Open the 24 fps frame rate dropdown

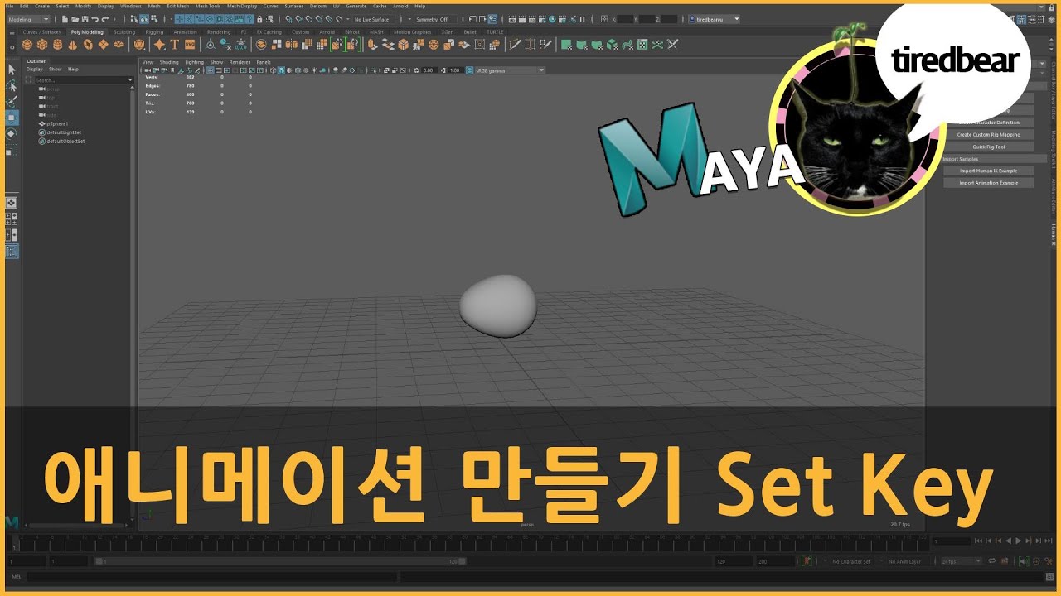[962, 561]
